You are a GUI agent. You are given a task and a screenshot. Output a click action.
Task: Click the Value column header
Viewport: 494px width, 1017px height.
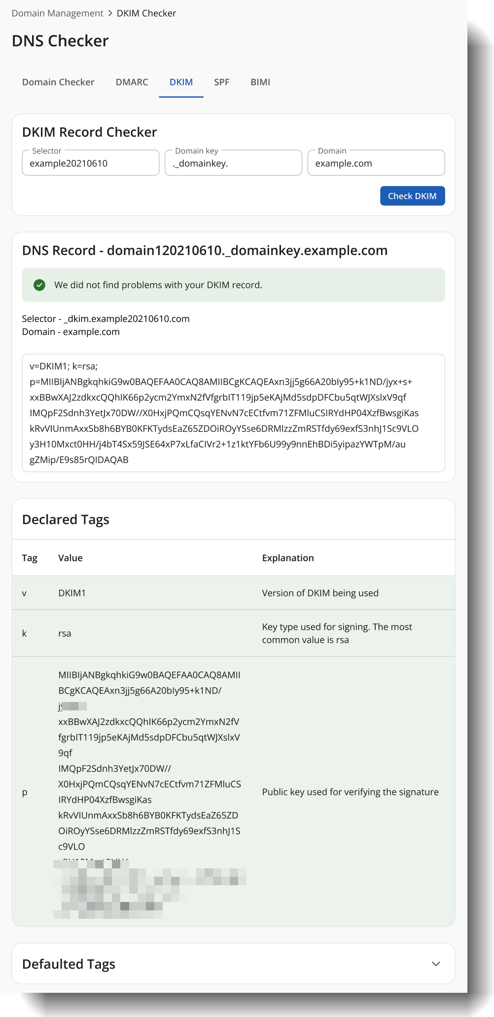point(71,558)
